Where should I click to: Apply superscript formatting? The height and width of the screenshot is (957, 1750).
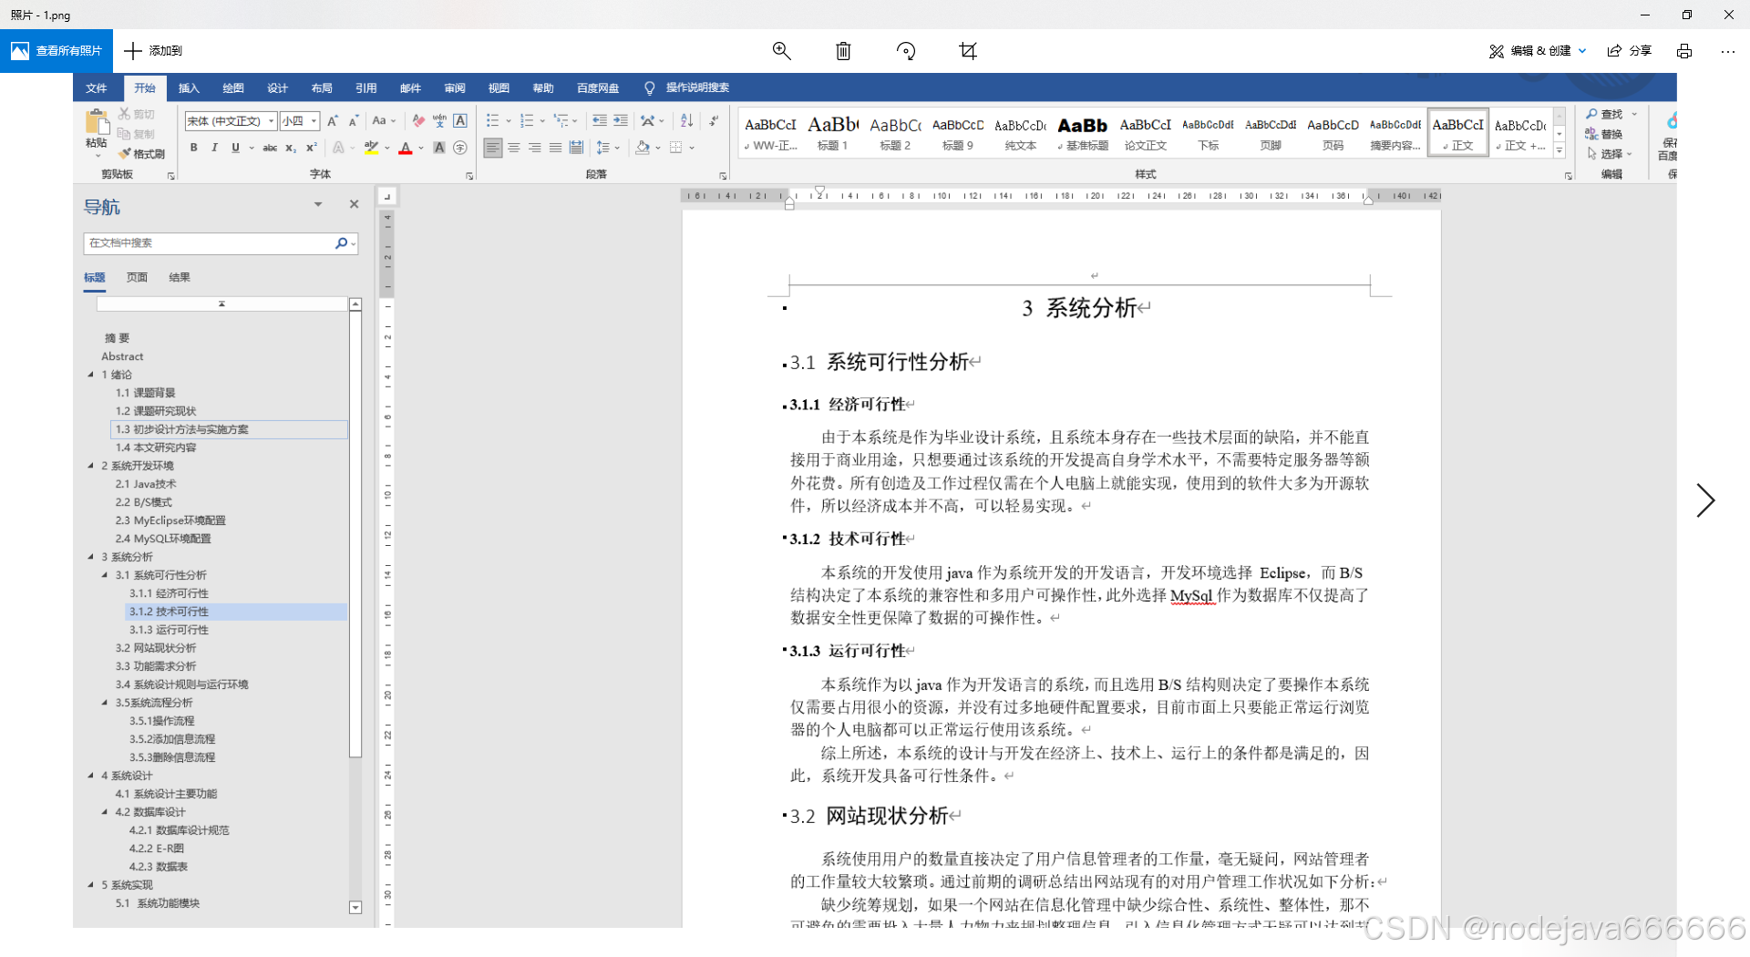click(x=312, y=148)
